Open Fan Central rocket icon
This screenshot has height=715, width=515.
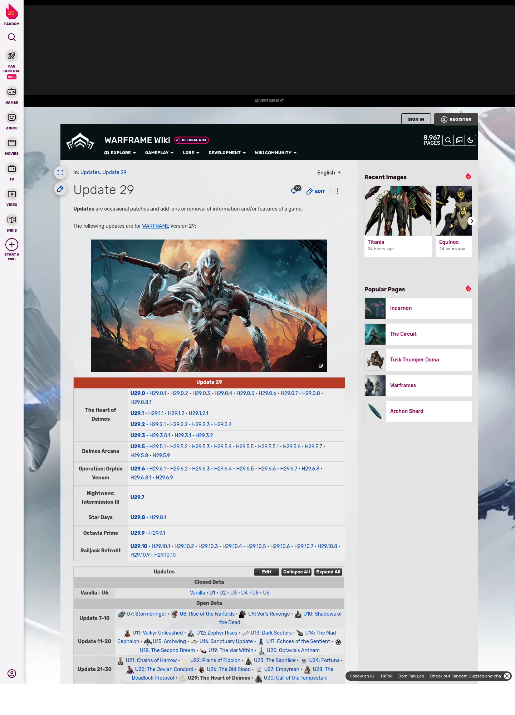pyautogui.click(x=12, y=56)
